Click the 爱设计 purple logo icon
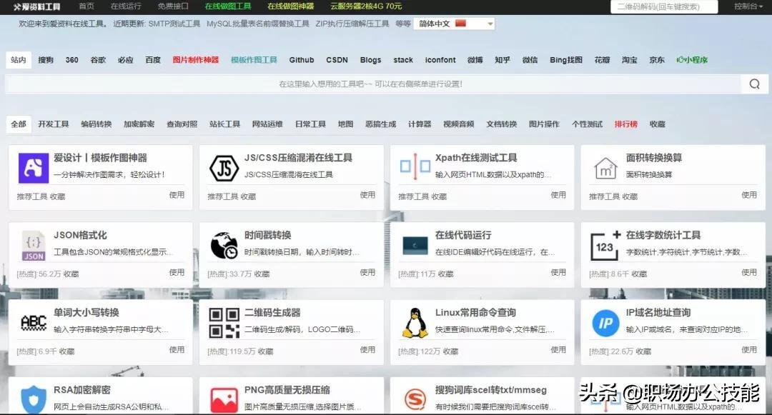Screen dimensions: 772x415 (x=34, y=168)
